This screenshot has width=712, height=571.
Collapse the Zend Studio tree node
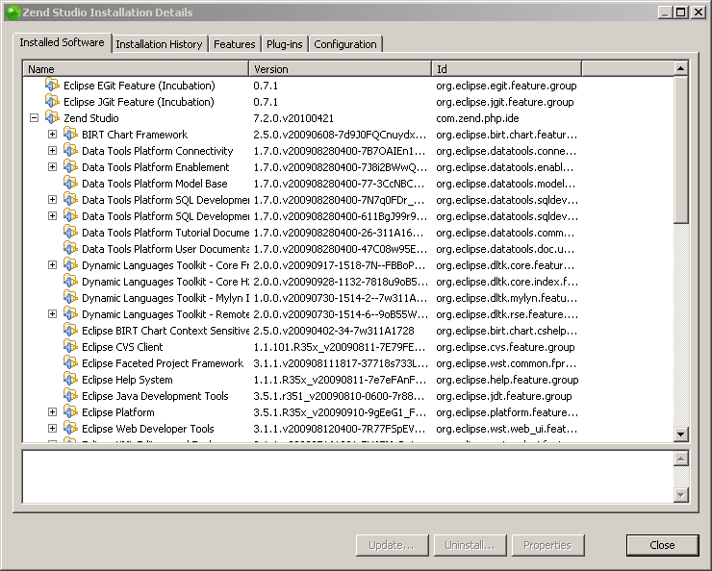click(x=34, y=118)
